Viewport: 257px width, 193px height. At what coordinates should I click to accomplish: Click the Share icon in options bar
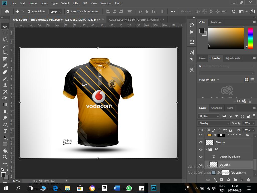[252, 12]
